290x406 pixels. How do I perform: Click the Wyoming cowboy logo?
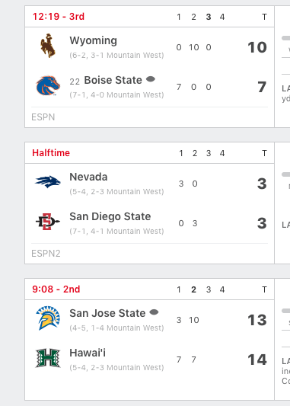click(48, 46)
